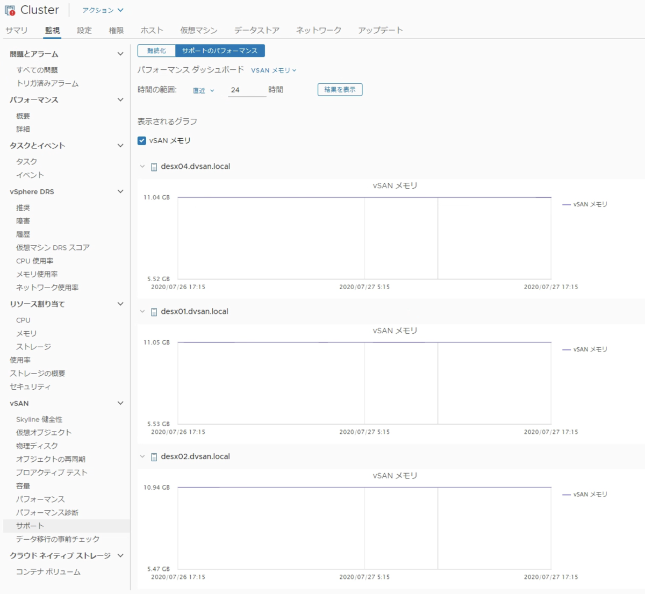Open 使用率 in the sidebar
The width and height of the screenshot is (645, 594).
[20, 360]
